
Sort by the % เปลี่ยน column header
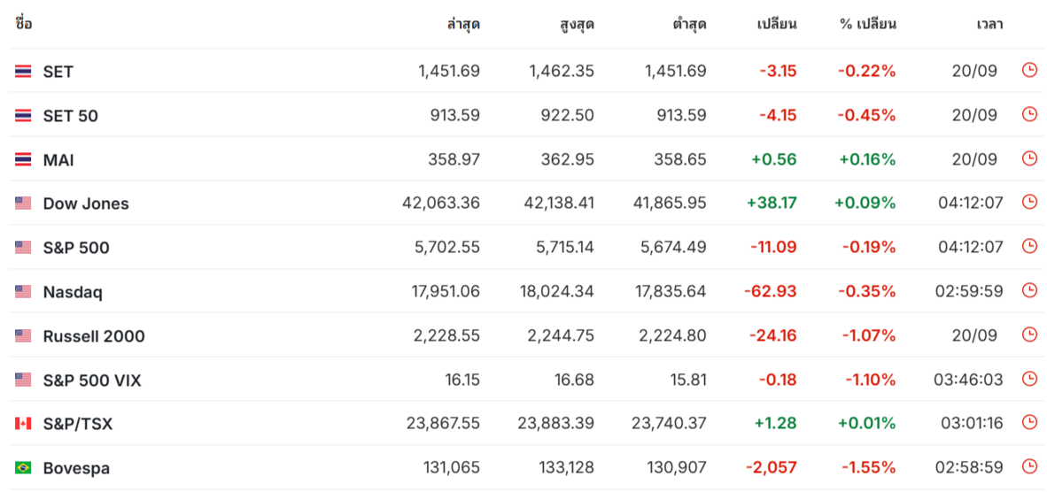pyautogui.click(x=868, y=24)
